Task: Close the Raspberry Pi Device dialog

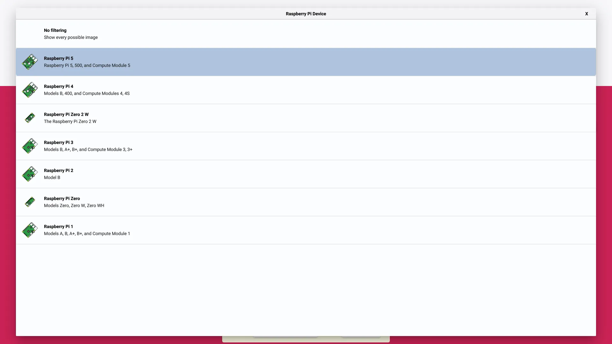Action: [x=586, y=14]
